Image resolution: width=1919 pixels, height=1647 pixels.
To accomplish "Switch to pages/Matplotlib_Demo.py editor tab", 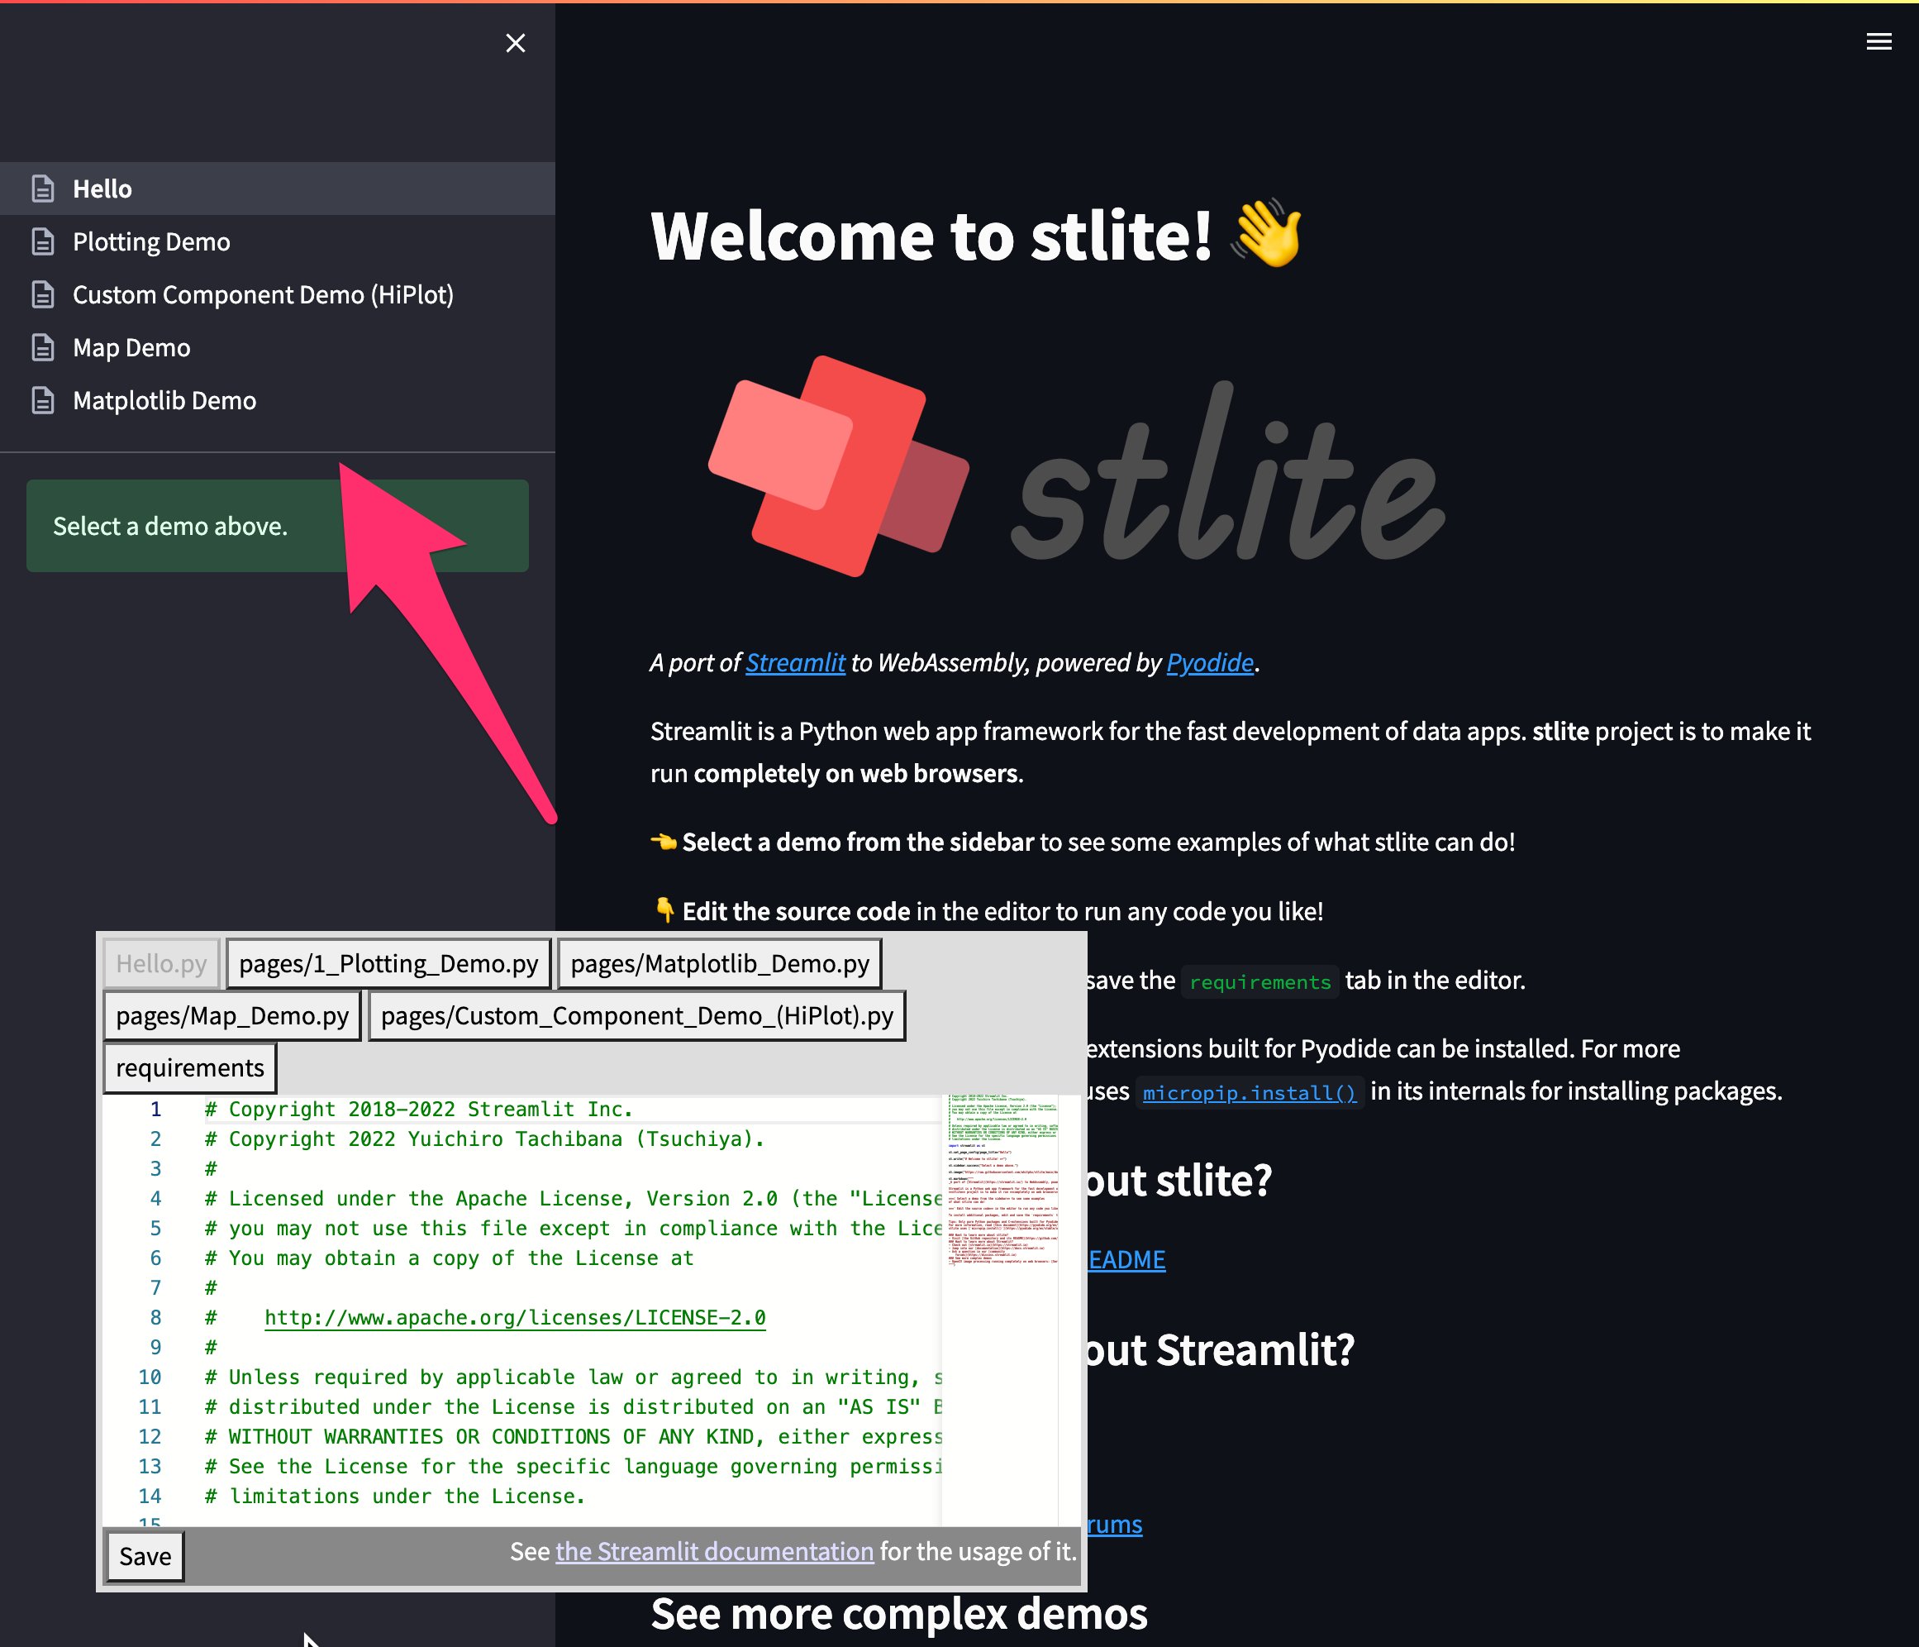I will pos(720,963).
